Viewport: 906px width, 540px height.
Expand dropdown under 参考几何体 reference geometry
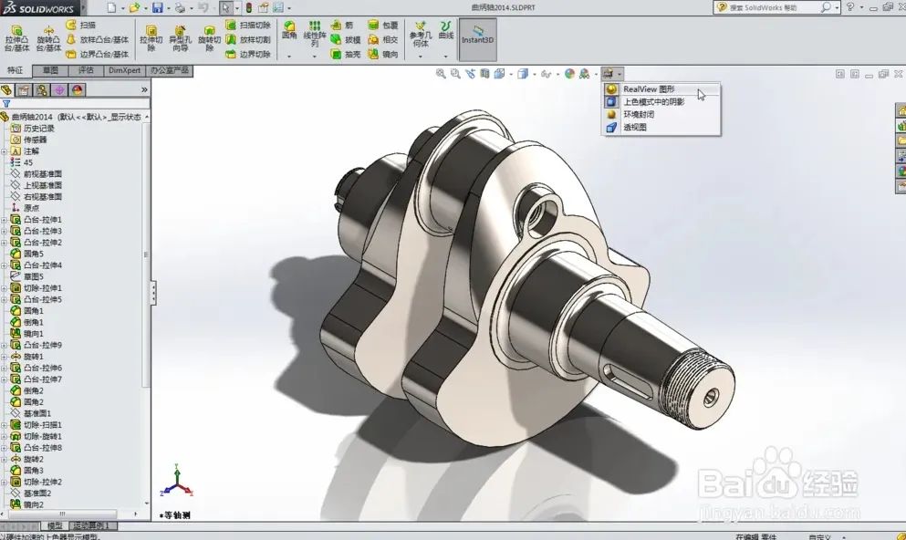pos(421,57)
